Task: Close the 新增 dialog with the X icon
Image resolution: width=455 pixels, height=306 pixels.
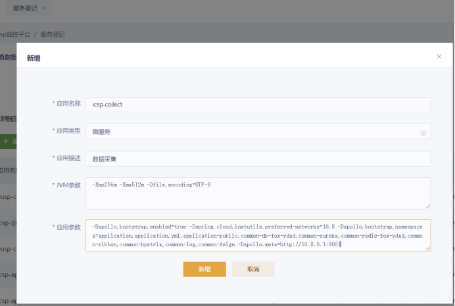Action: [439, 57]
